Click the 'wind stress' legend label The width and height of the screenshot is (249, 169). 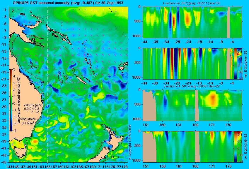point(28,119)
